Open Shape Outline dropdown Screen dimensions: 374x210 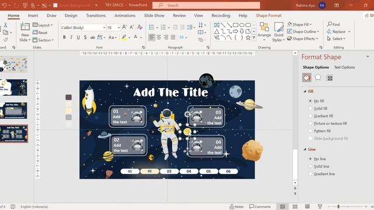click(x=303, y=32)
